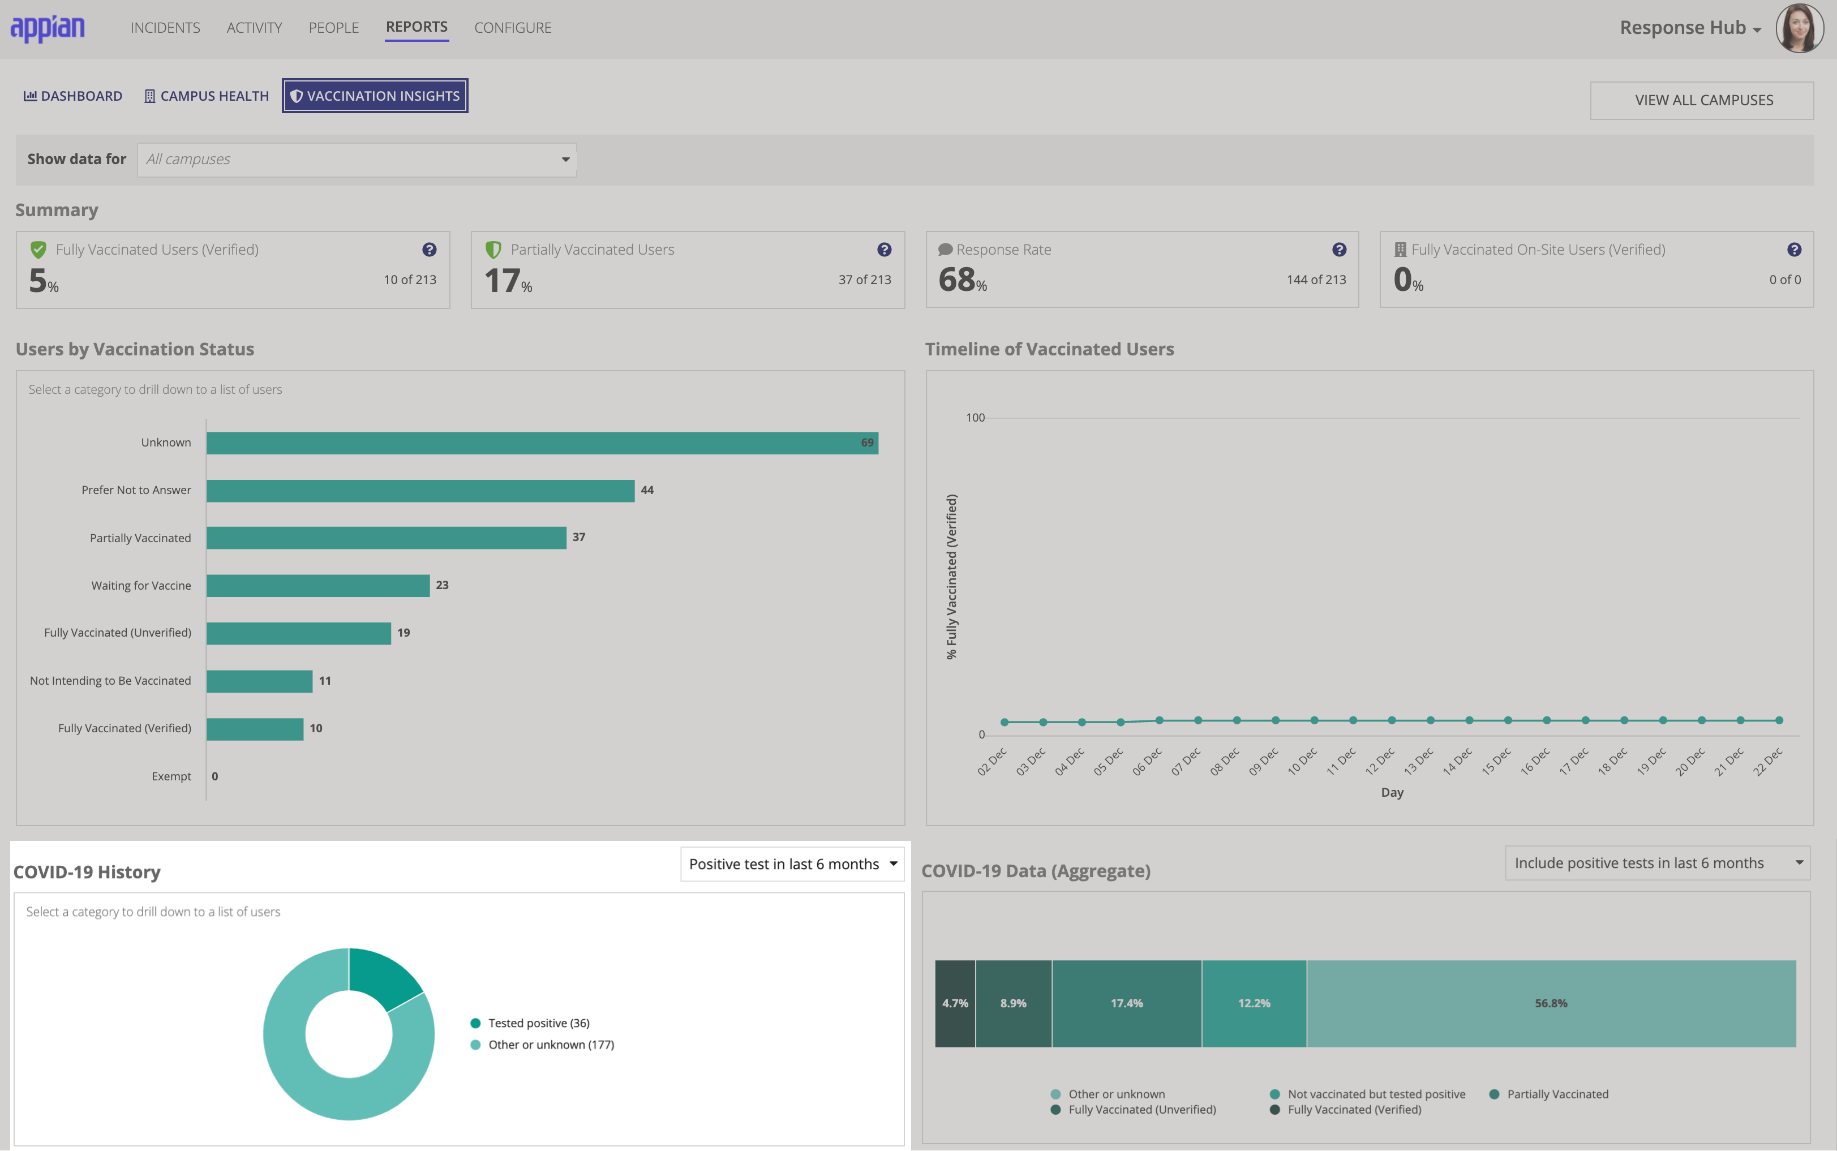Open Positive test in last 6 months dropdown
The width and height of the screenshot is (1837, 1151).
coord(792,864)
